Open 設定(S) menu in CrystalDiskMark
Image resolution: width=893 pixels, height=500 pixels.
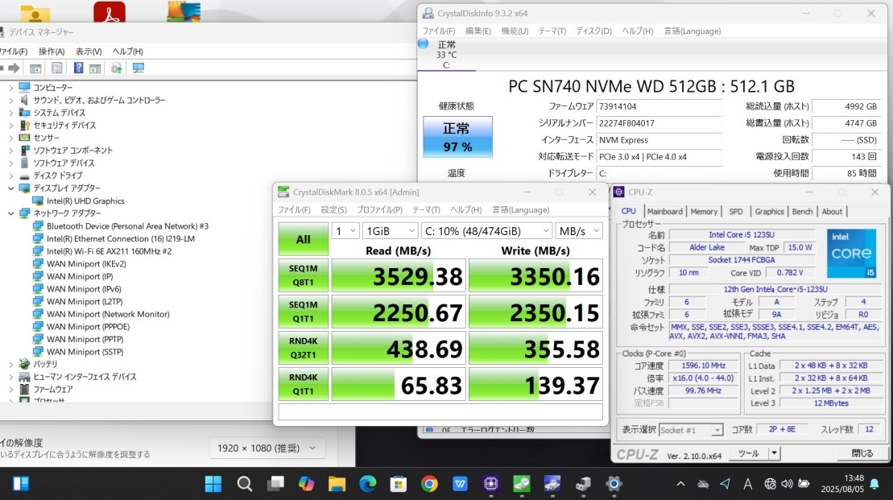(x=333, y=209)
